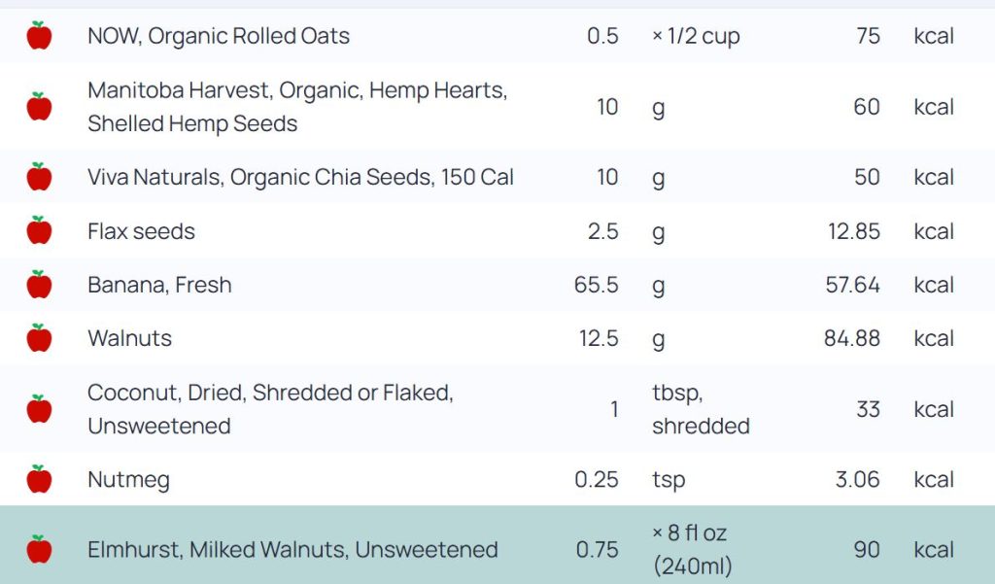Click the apple icon beside Banana, Fresh
This screenshot has width=995, height=584.
tap(39, 285)
